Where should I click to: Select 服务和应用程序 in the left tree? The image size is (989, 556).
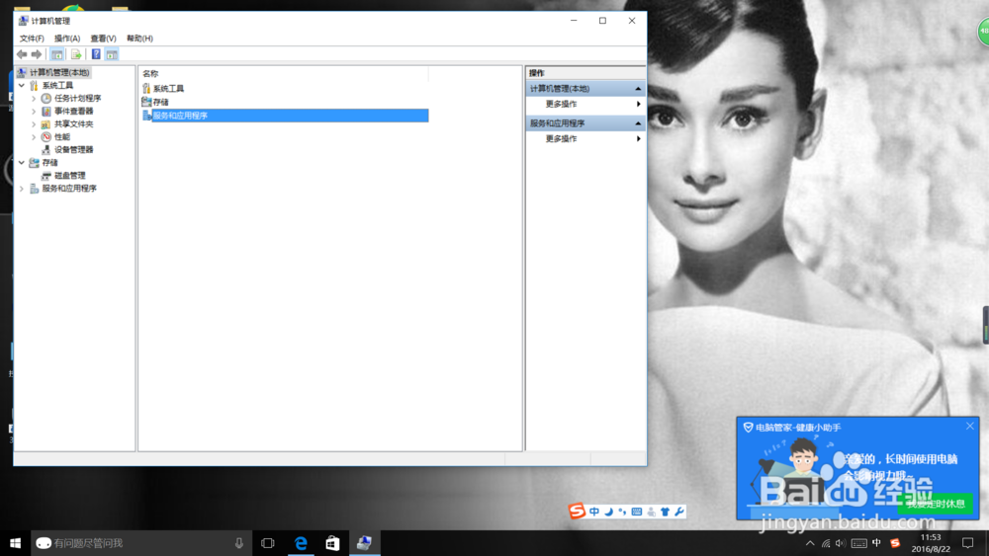69,189
